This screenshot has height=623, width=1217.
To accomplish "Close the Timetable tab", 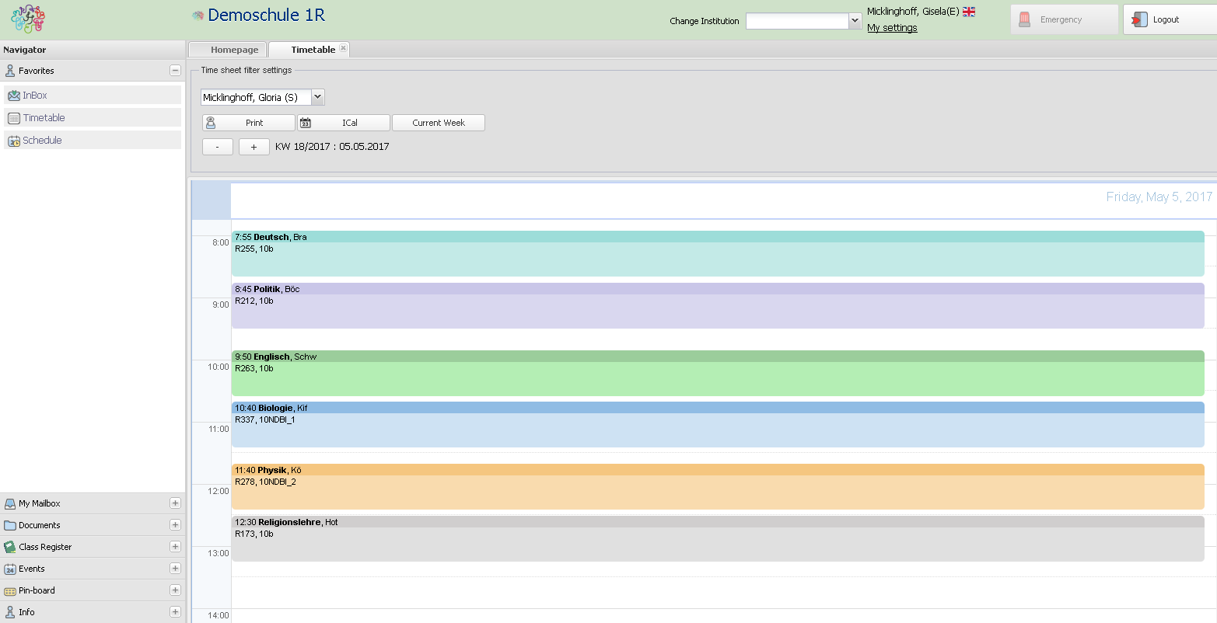I will coord(343,48).
